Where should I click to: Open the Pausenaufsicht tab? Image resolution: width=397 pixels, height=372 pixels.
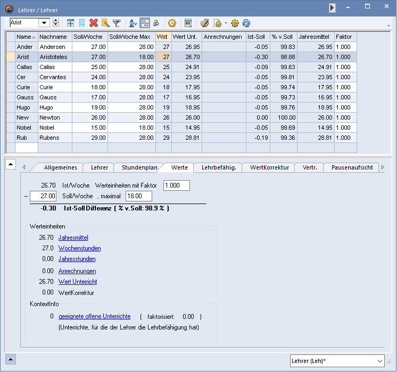click(x=352, y=167)
